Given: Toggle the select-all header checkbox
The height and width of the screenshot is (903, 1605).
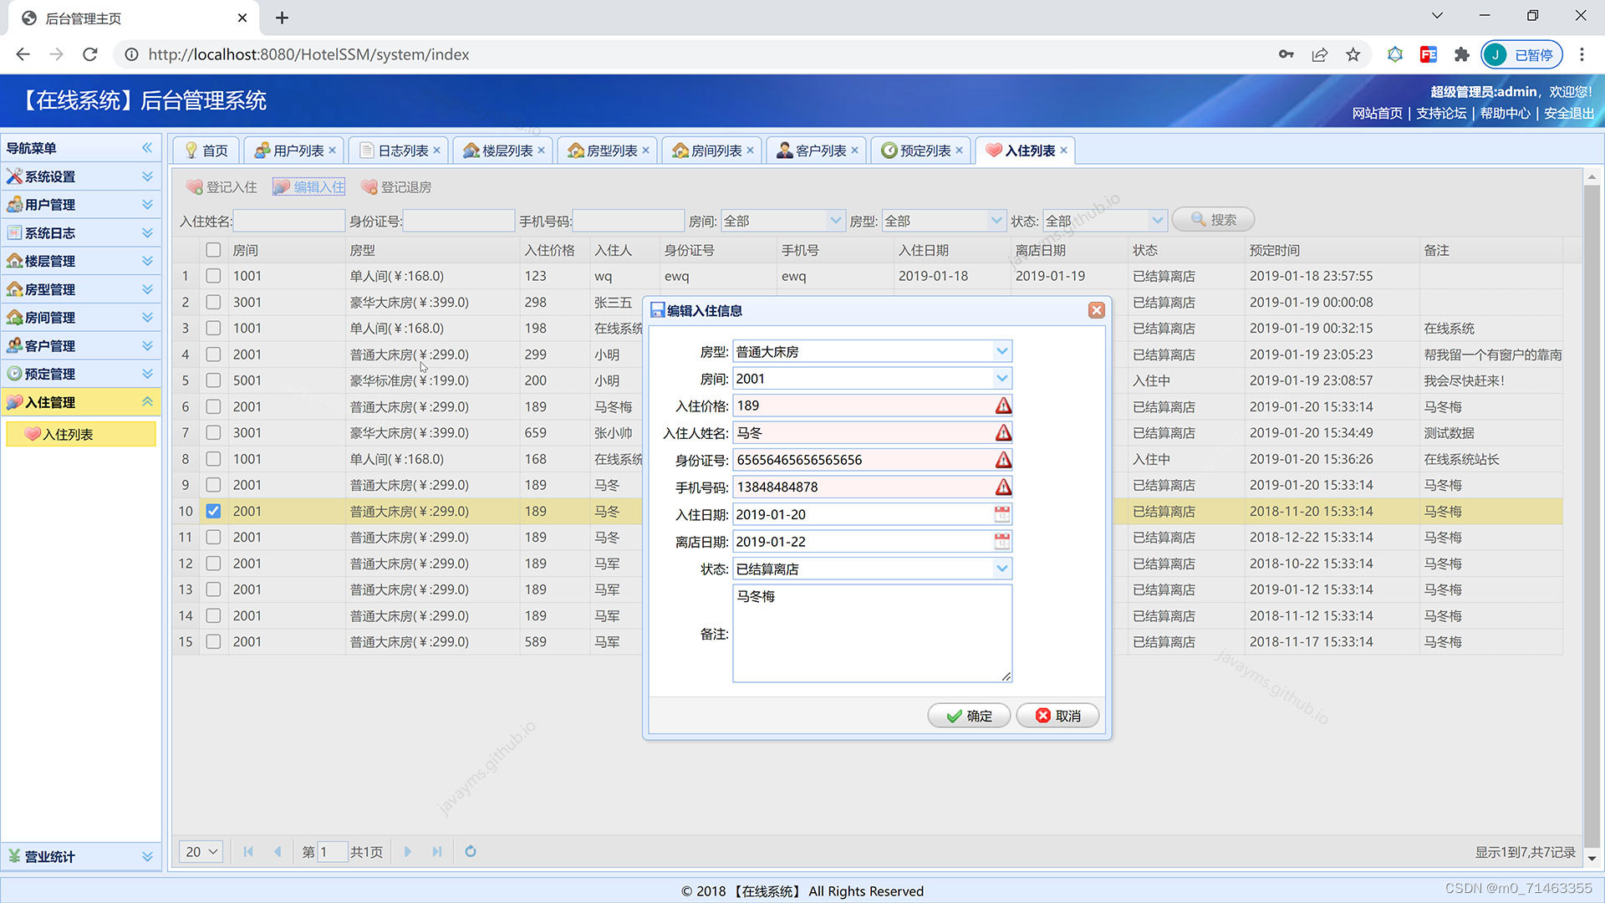Looking at the screenshot, I should [x=213, y=250].
